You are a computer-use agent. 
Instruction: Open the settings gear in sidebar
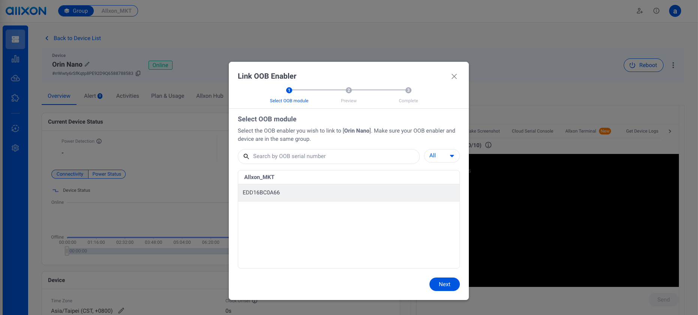tap(15, 148)
